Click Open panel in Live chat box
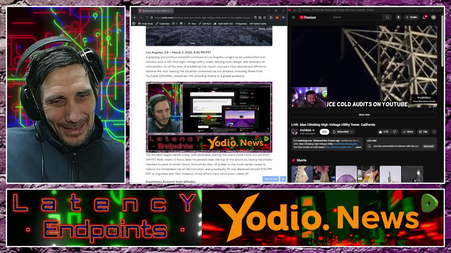The width and height of the screenshot is (451, 253). click(429, 146)
